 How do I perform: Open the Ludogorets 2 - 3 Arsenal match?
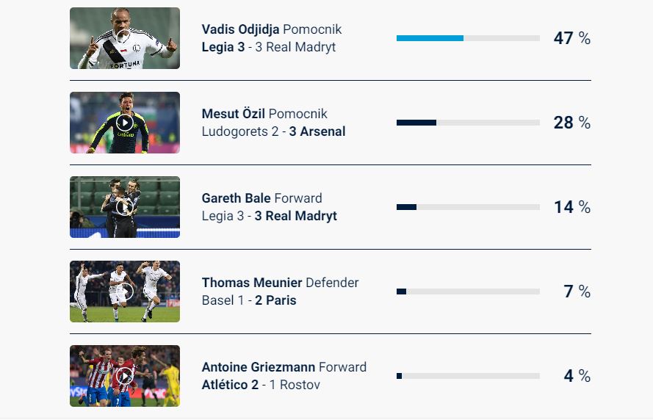[273, 131]
